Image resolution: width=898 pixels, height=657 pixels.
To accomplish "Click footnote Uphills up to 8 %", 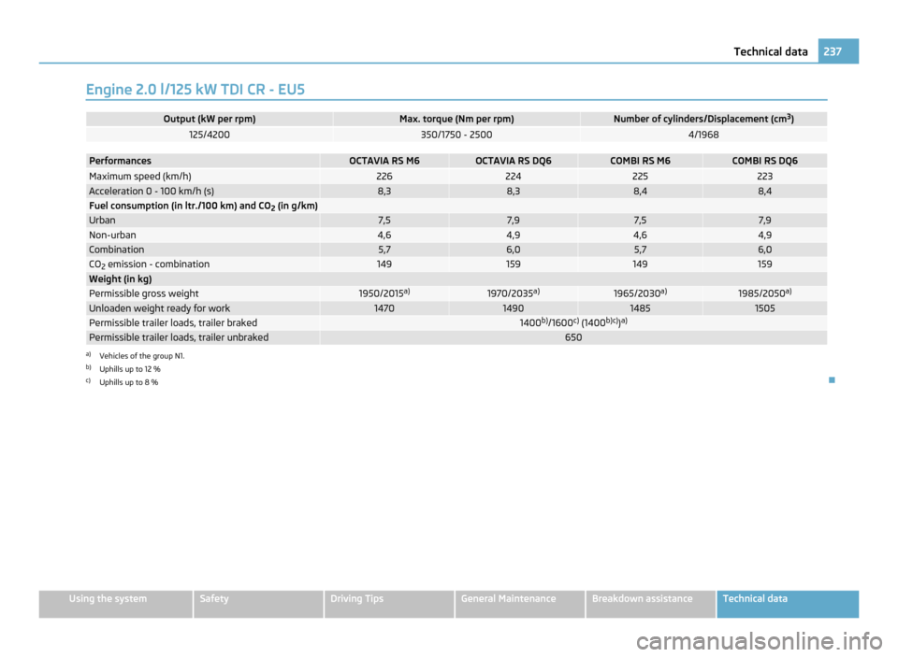I will tap(129, 382).
